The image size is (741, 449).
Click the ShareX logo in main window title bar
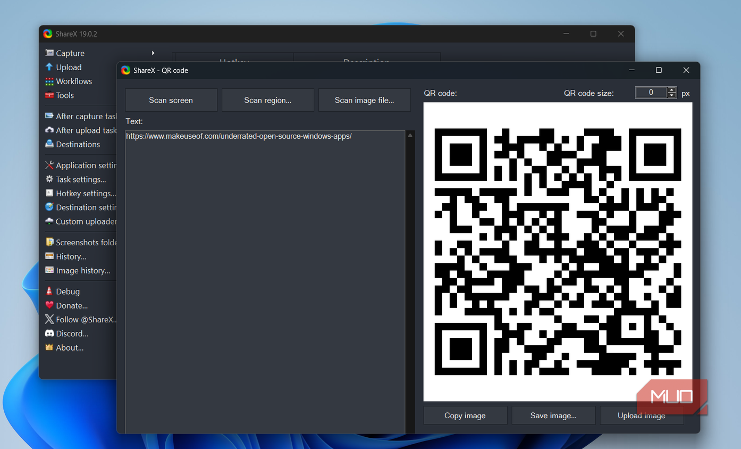[x=48, y=34]
